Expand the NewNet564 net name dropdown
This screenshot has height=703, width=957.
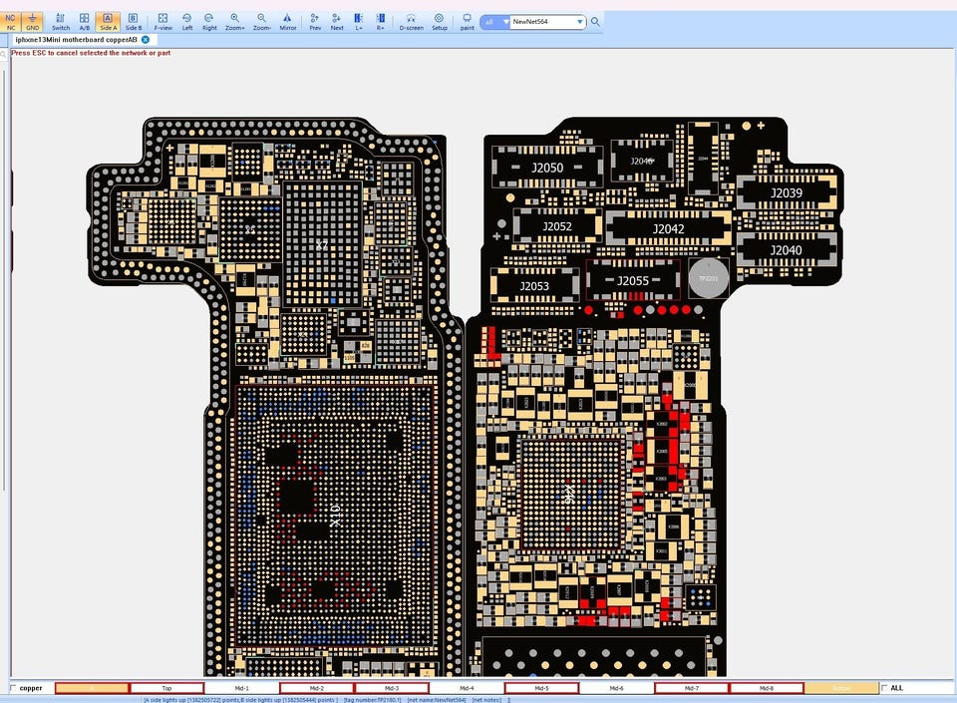(x=580, y=22)
